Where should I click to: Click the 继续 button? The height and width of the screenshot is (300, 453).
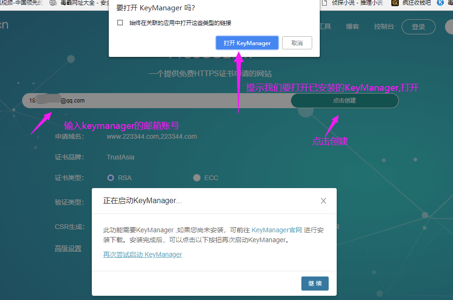[x=315, y=283]
